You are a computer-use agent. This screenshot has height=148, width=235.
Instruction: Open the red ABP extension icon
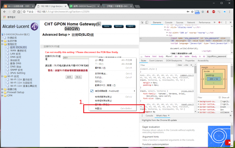pos(213,12)
